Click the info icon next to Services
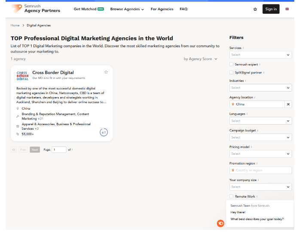 point(243,48)
